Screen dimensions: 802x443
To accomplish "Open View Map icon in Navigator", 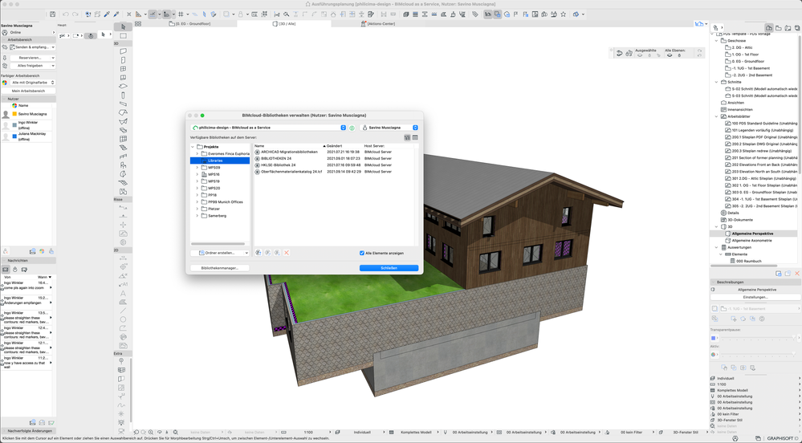I will pyautogui.click(x=779, y=27).
